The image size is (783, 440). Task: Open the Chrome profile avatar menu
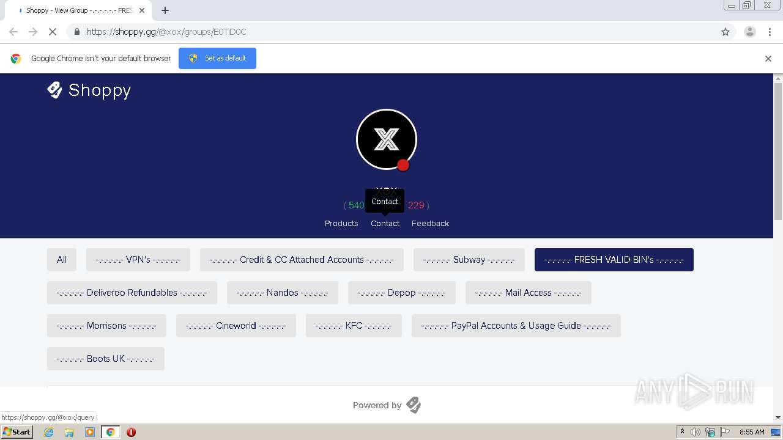point(750,32)
